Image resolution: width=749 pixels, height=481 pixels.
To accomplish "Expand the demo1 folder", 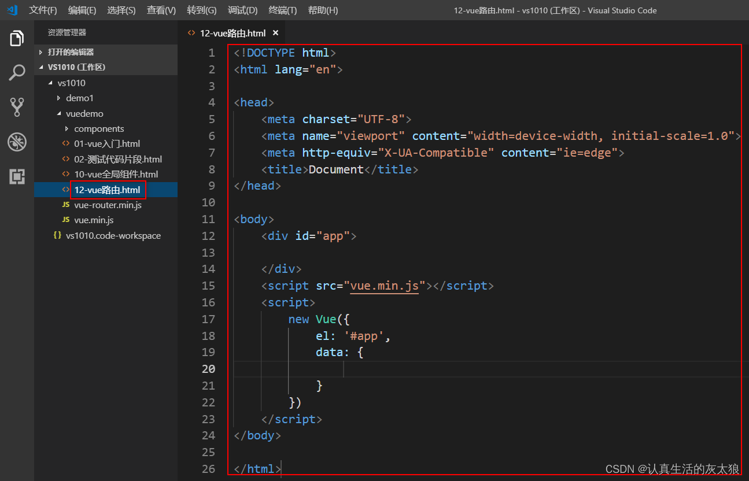I will (x=58, y=98).
